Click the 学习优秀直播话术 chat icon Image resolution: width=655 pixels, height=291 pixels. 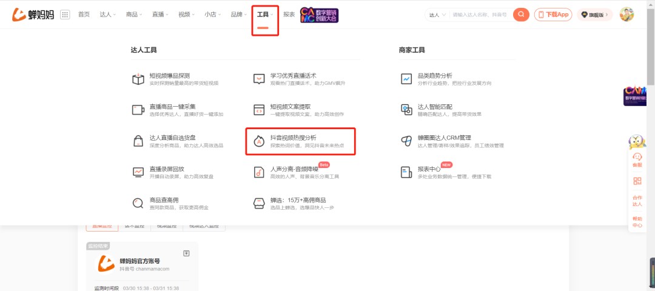259,79
